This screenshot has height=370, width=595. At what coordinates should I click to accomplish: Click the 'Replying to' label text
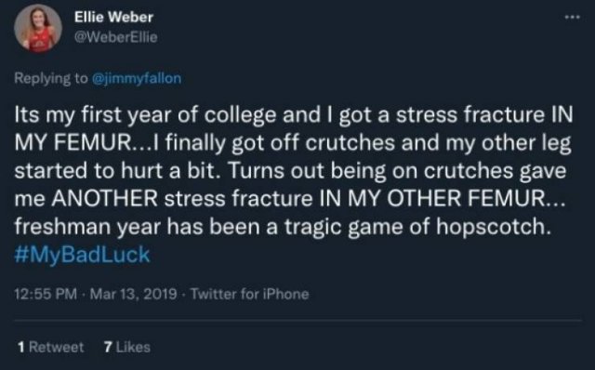(x=51, y=78)
